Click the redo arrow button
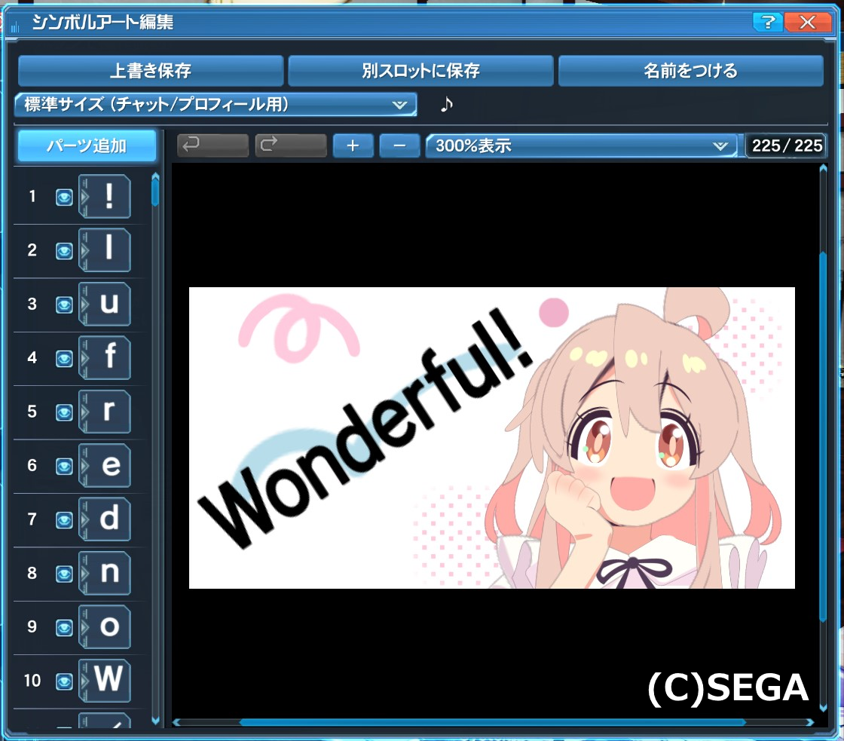This screenshot has height=741, width=844. 291,145
